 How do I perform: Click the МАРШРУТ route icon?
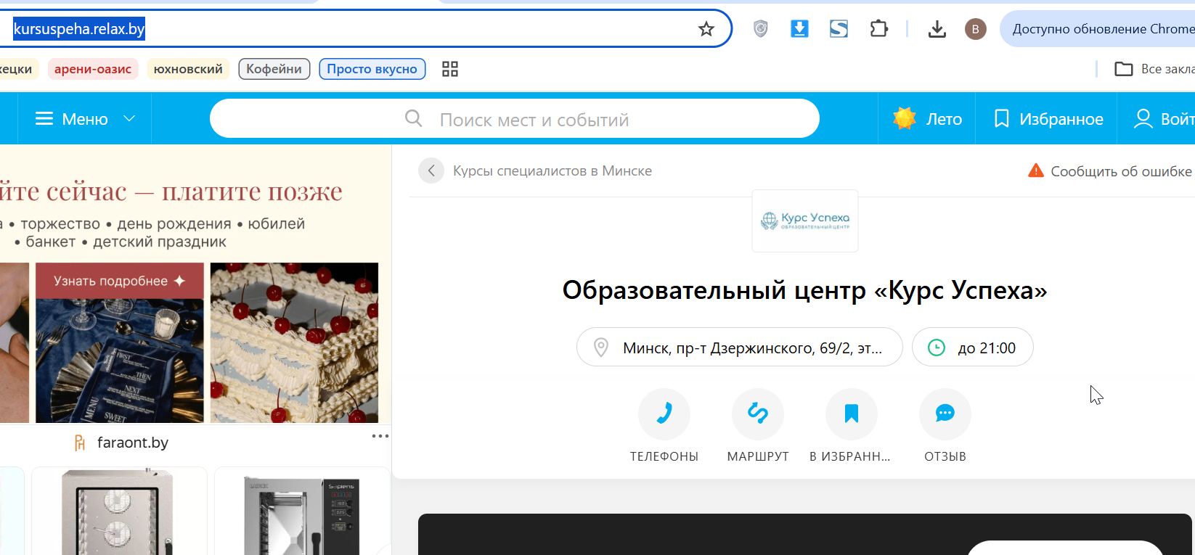[x=758, y=414]
